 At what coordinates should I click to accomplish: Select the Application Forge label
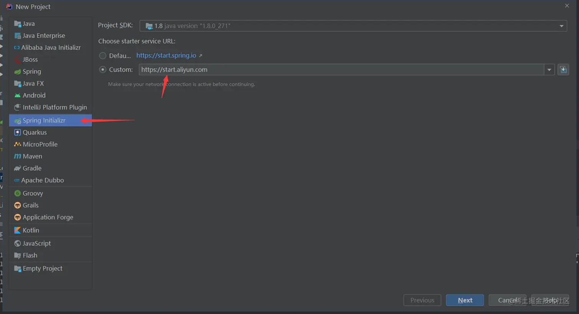click(48, 217)
